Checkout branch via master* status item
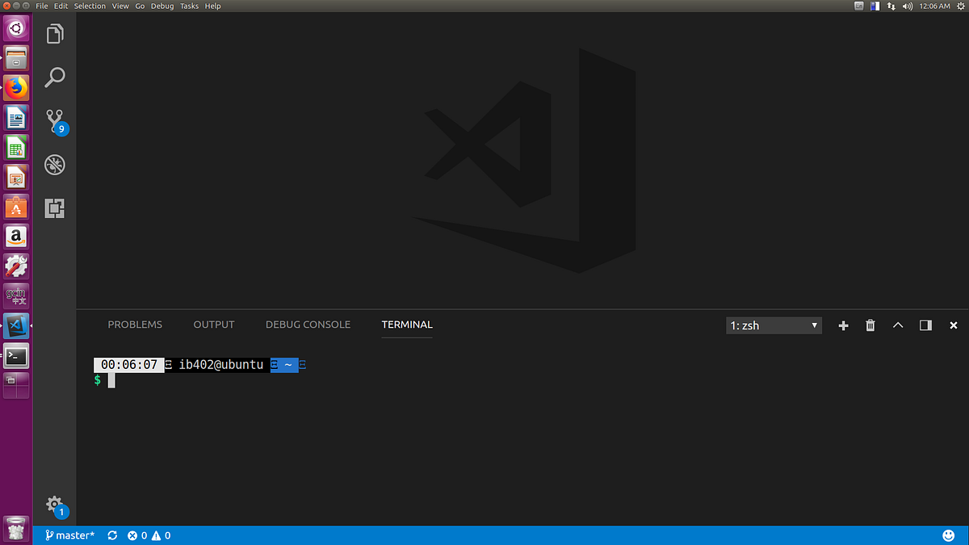 coord(69,535)
